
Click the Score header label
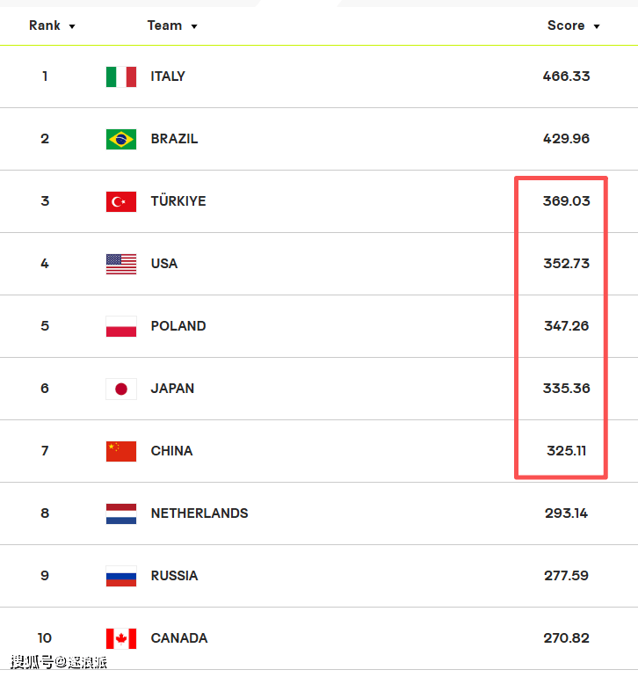[x=566, y=25]
